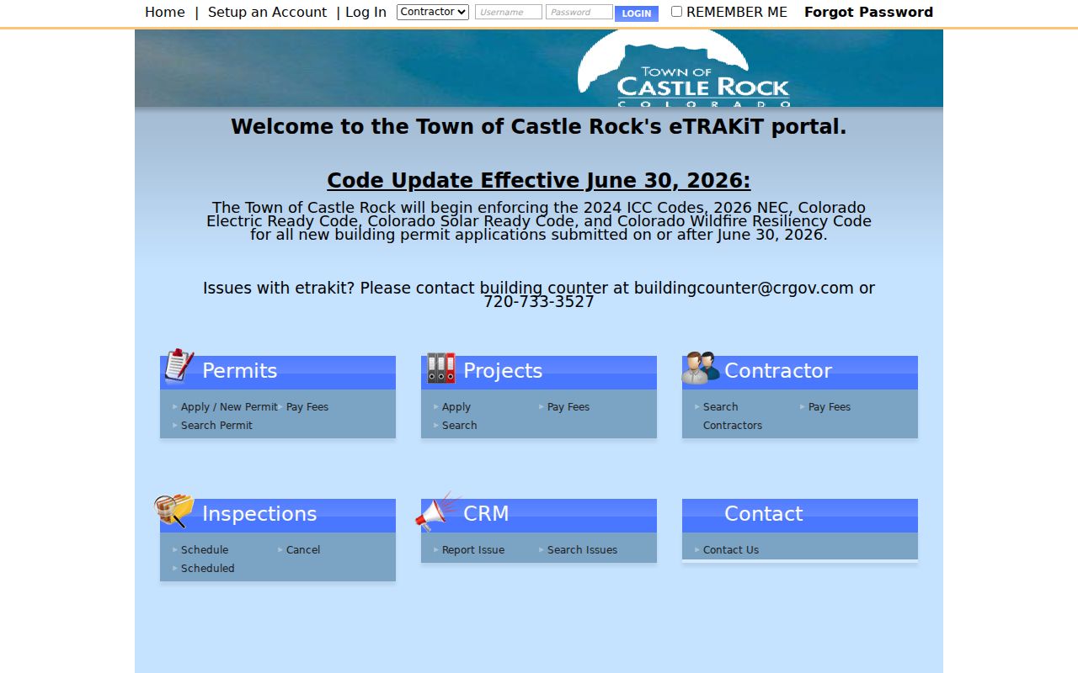
Task: Click the Inspections folder magnifier icon
Action: click(174, 511)
